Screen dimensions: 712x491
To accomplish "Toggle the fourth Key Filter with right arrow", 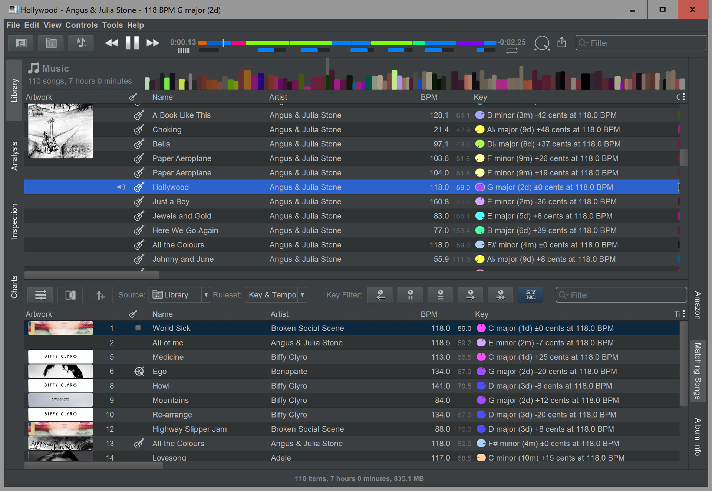I will [470, 295].
